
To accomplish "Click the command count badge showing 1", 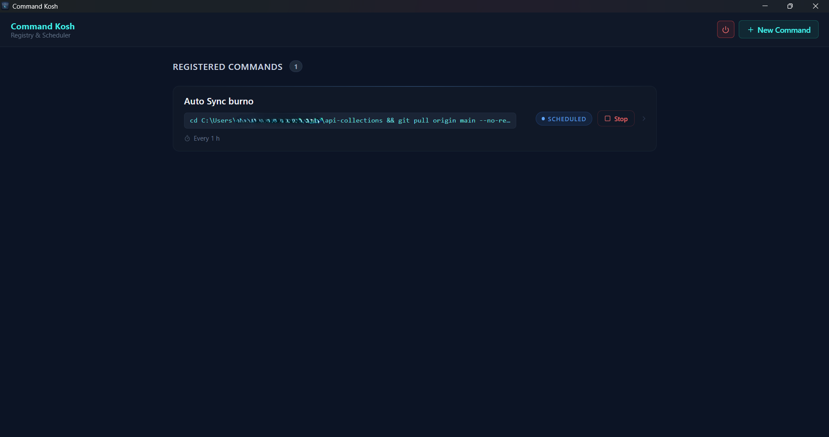I will tap(295, 66).
